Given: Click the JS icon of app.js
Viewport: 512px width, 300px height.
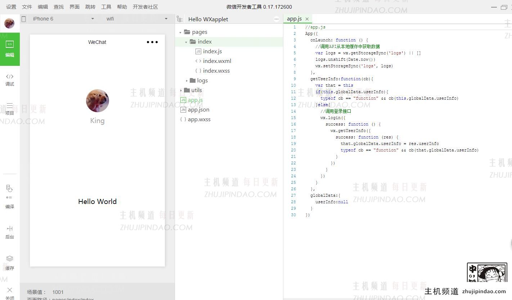Looking at the screenshot, I should pyautogui.click(x=183, y=100).
